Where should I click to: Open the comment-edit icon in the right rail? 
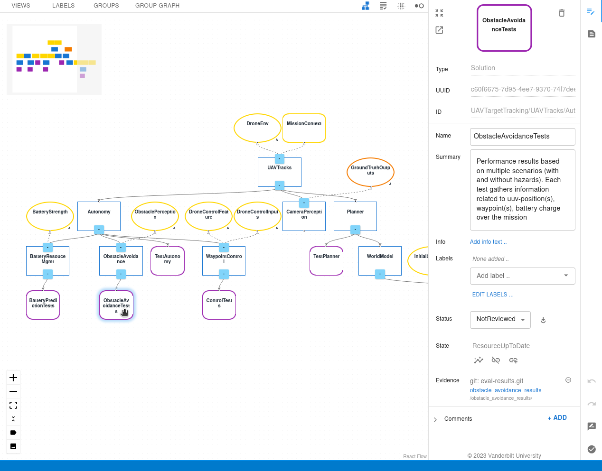pyautogui.click(x=592, y=426)
